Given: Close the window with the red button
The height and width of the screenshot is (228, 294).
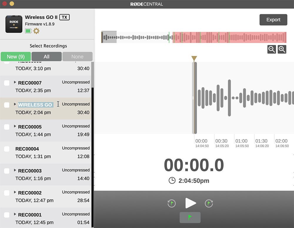Looking at the screenshot, I should (4, 4).
